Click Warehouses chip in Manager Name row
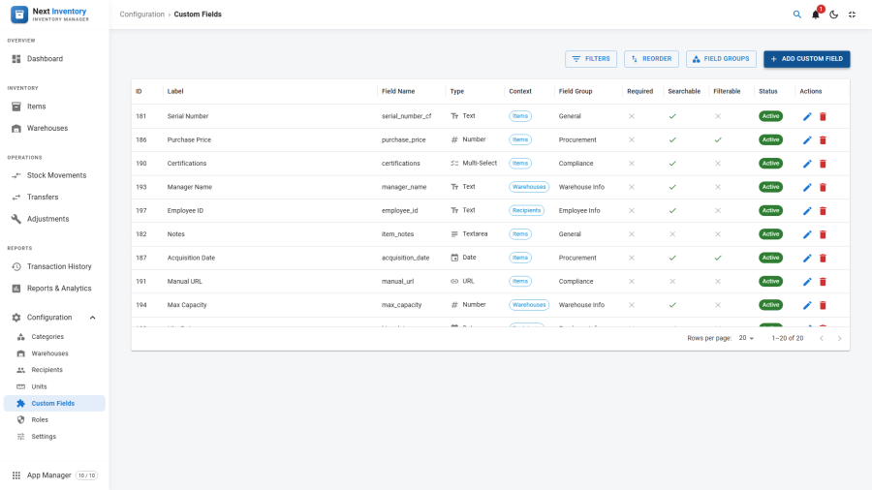The height and width of the screenshot is (490, 872). [x=529, y=187]
